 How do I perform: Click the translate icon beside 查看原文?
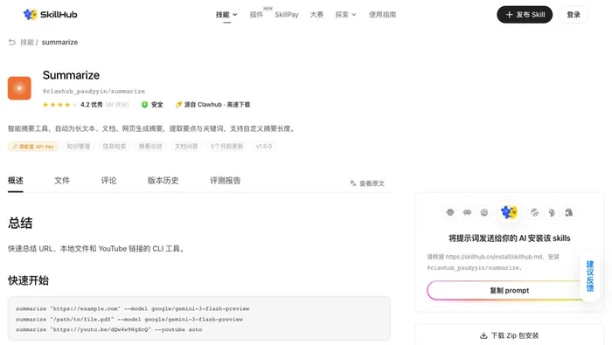353,183
